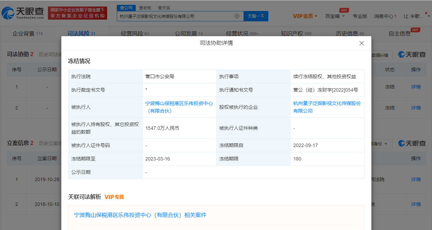Screen dimensions: 432x230
Task: Click the VIP专属 badge
Action: click(114, 197)
